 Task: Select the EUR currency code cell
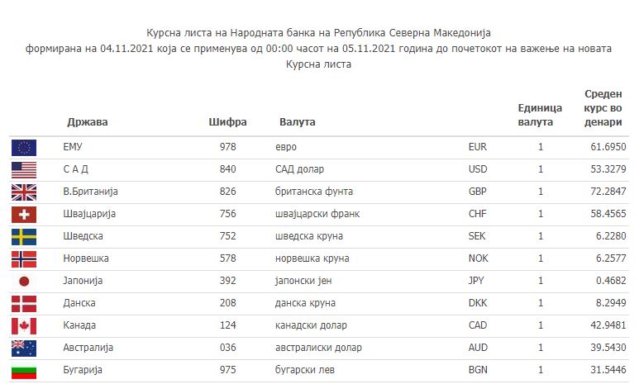pos(478,147)
